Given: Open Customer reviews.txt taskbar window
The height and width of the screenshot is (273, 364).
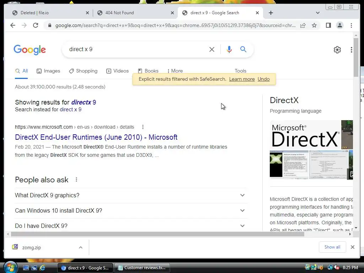Looking at the screenshot, I should click(x=142, y=268).
